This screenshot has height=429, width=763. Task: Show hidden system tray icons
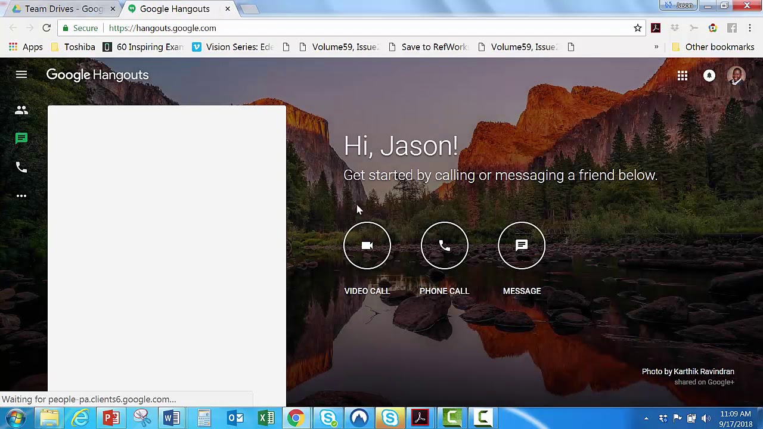(x=646, y=418)
